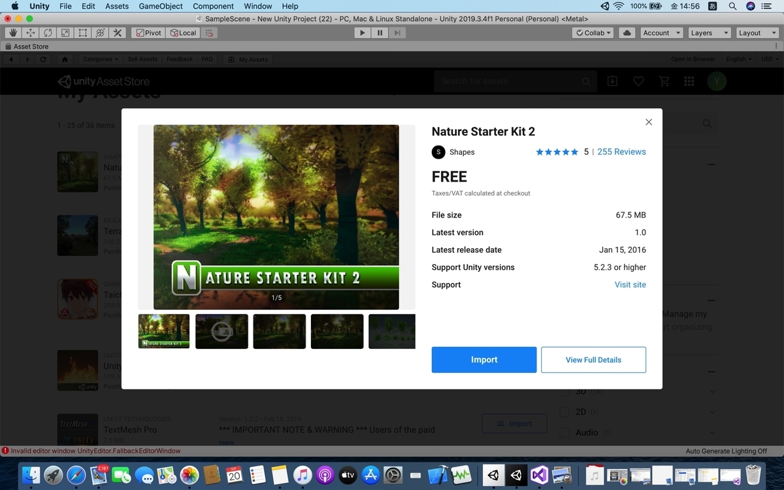Image resolution: width=784 pixels, height=490 pixels.
Task: Open favorites heart icon in store header
Action: (638, 81)
